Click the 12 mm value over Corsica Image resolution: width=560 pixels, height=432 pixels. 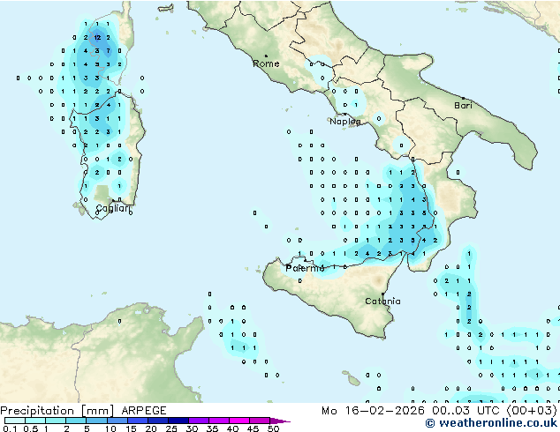pos(97,37)
